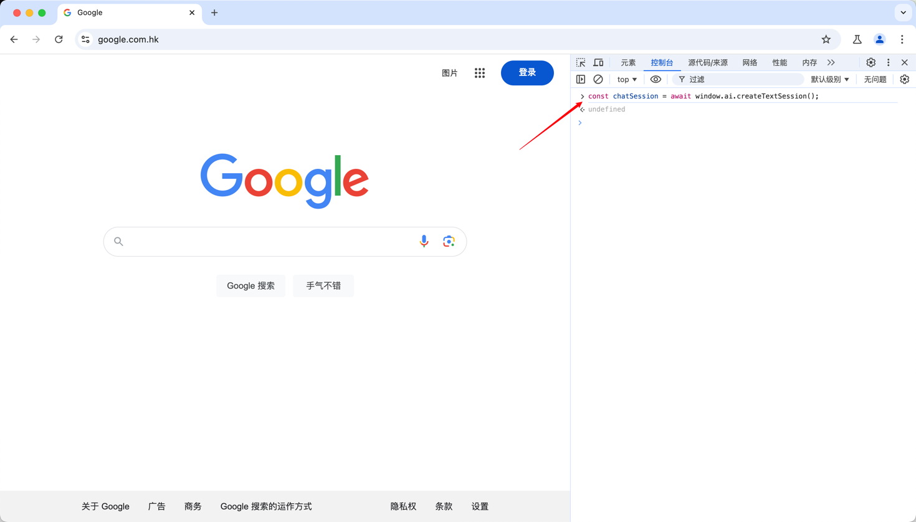Click the undefined console output

pos(606,109)
